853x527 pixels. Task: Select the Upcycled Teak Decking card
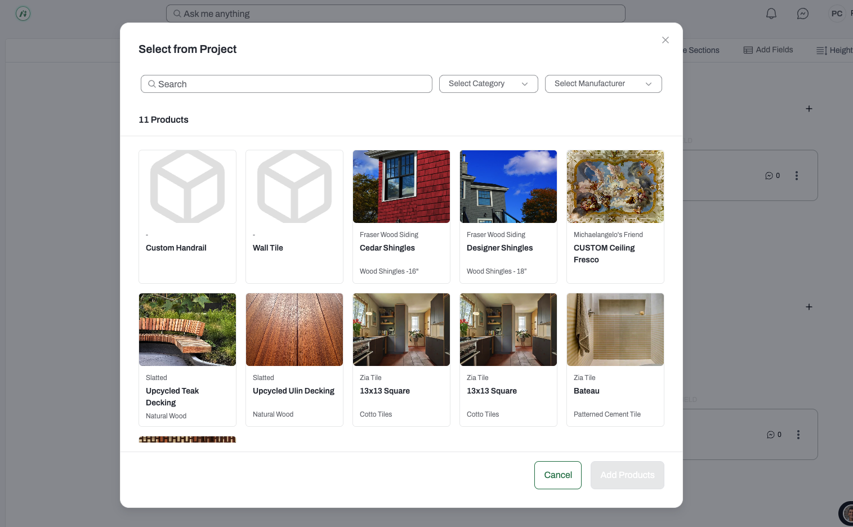click(187, 360)
